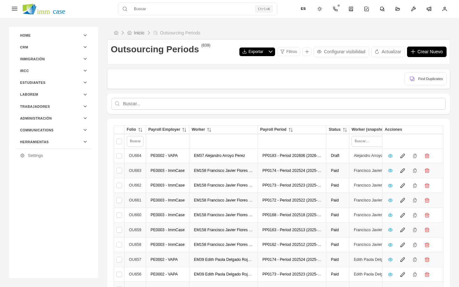The width and height of the screenshot is (459, 287).
Task: Delete row OU656 with trash icon
Action: pos(427,275)
